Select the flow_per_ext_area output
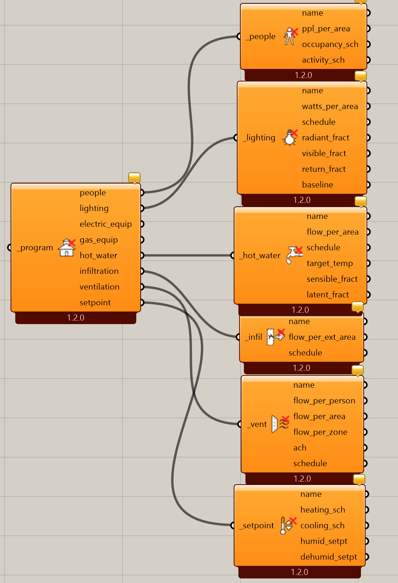The image size is (398, 583). click(322, 337)
